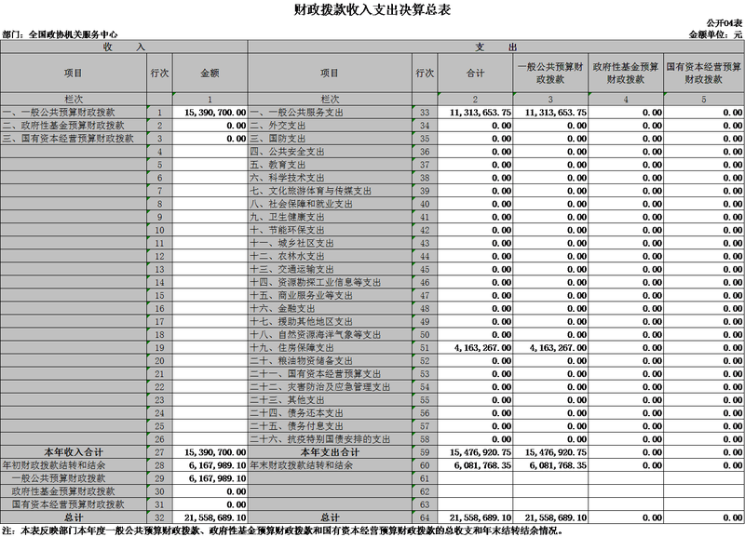The height and width of the screenshot is (537, 745).
Task: Click the 年末财政拨款结转和结余 cell
Action: [x=330, y=465]
